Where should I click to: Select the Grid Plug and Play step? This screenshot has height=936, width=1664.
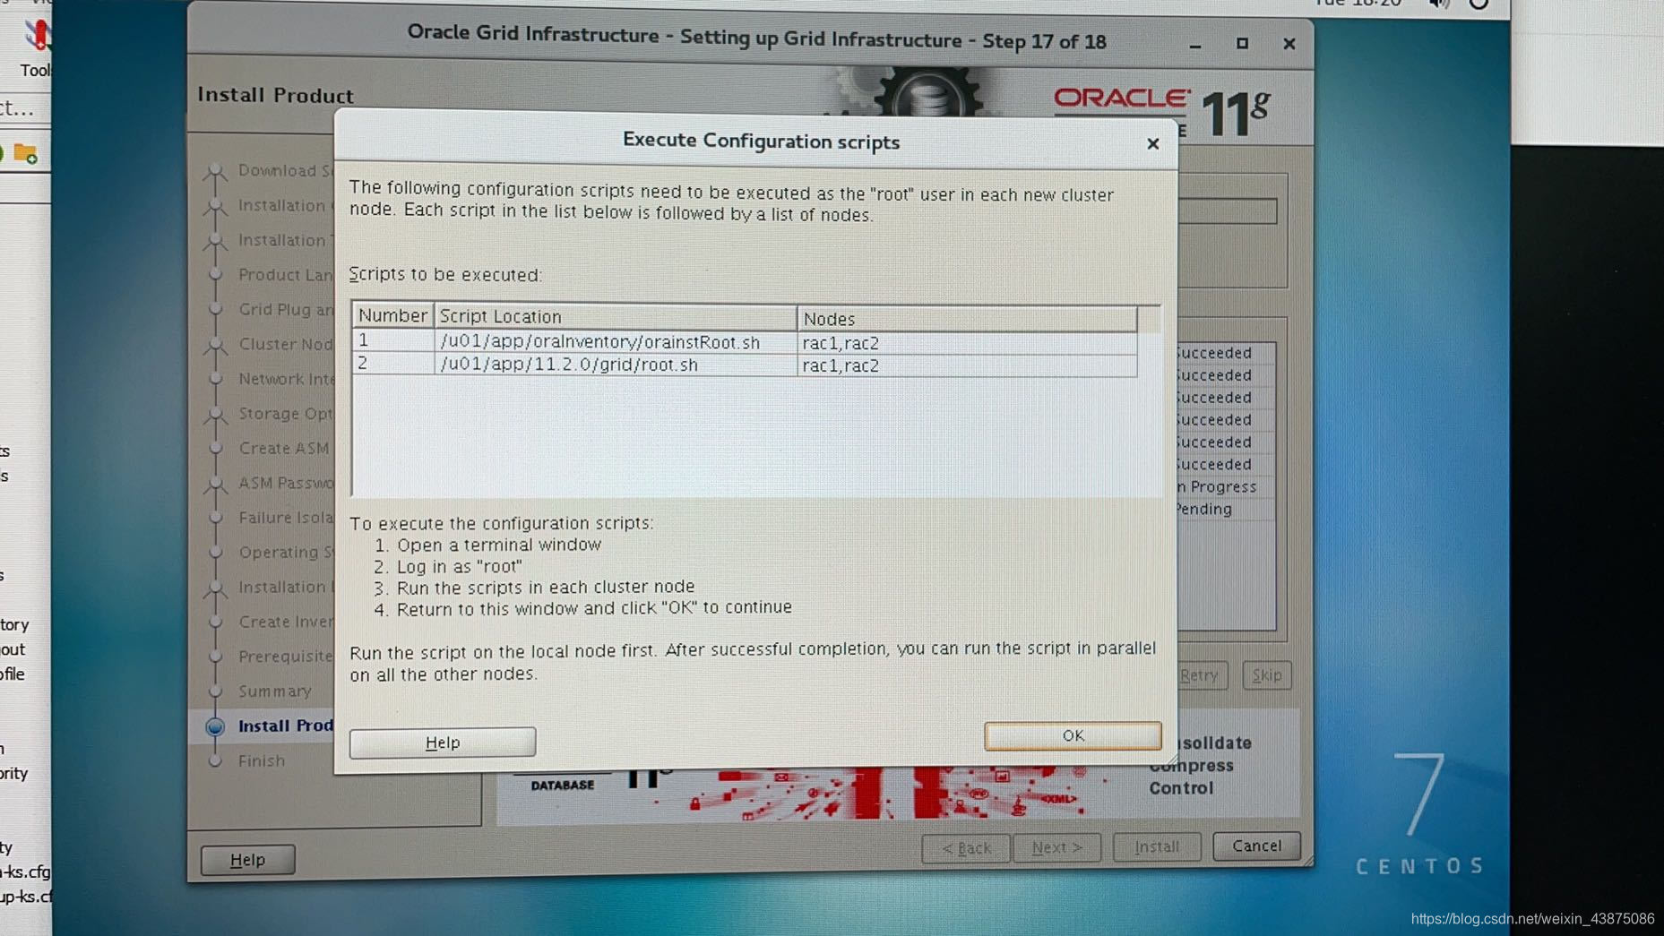285,310
